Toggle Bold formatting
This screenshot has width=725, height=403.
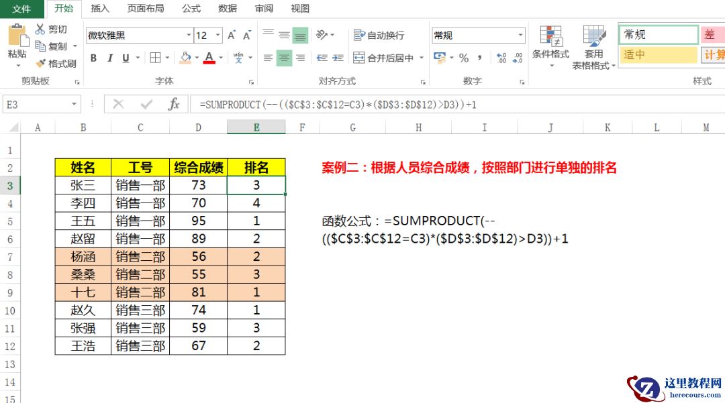[93, 58]
